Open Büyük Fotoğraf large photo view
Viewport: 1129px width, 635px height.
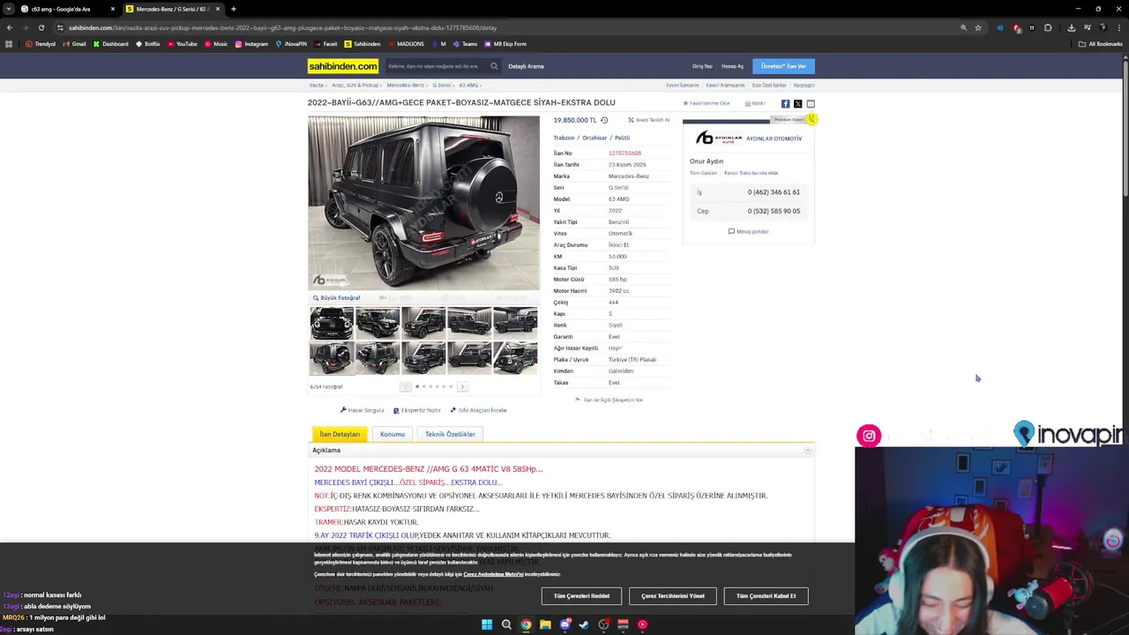tap(336, 298)
